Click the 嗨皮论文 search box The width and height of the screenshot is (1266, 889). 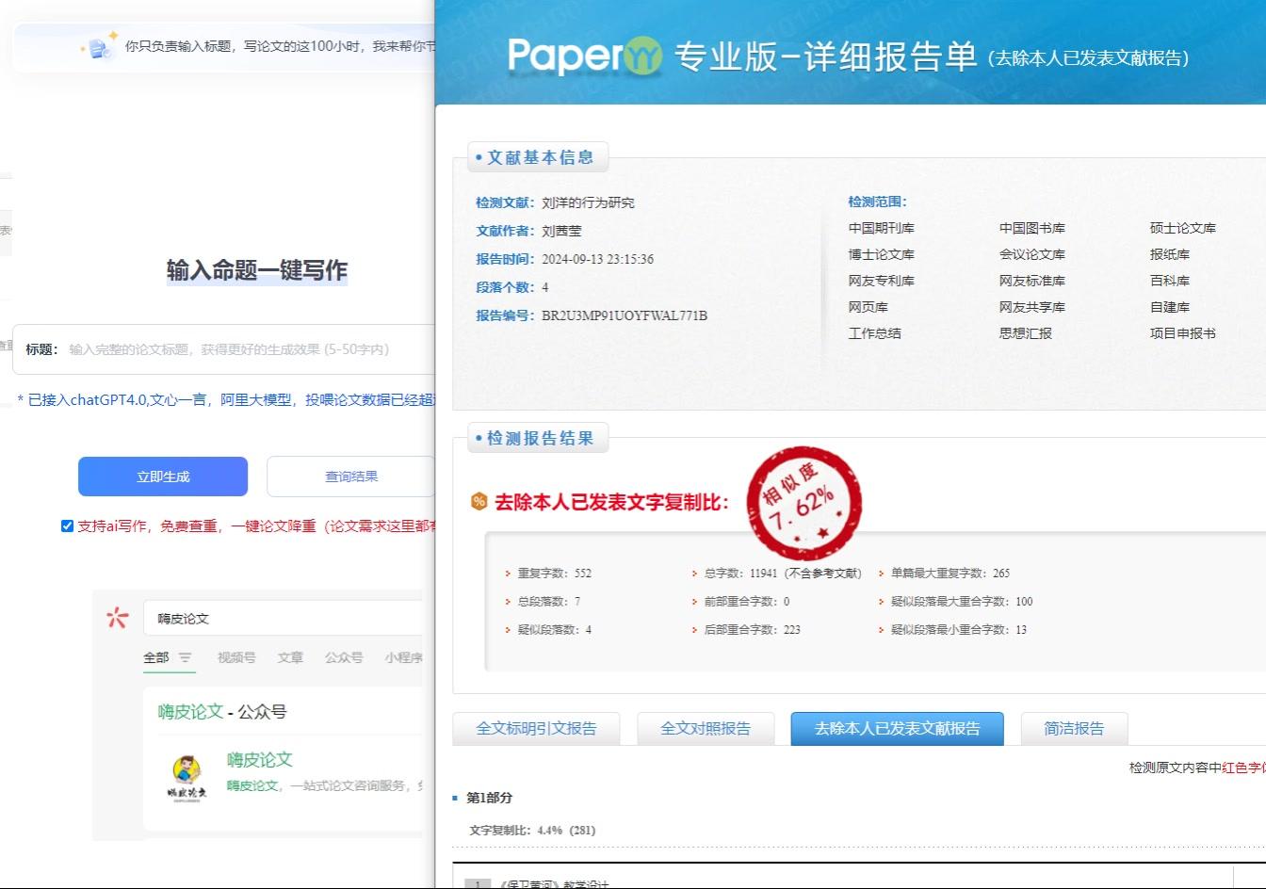pyautogui.click(x=283, y=619)
